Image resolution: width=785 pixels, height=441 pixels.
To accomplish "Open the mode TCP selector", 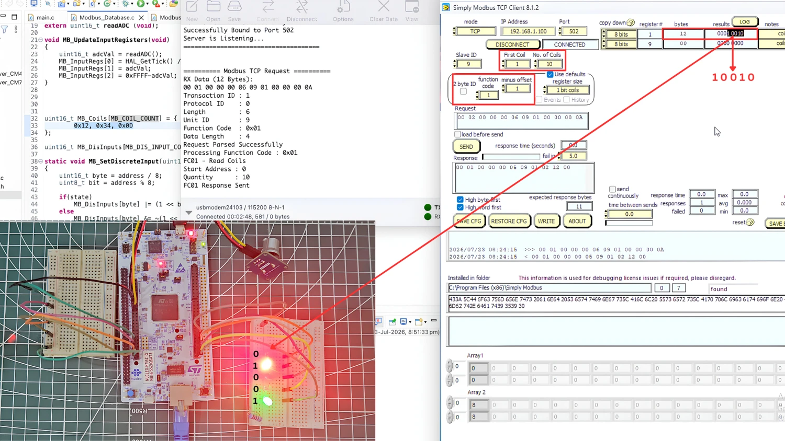I will [x=475, y=31].
